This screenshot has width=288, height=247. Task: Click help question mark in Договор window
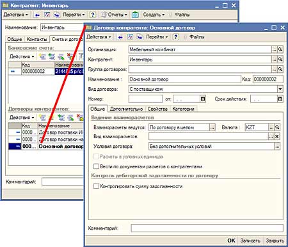(175, 37)
